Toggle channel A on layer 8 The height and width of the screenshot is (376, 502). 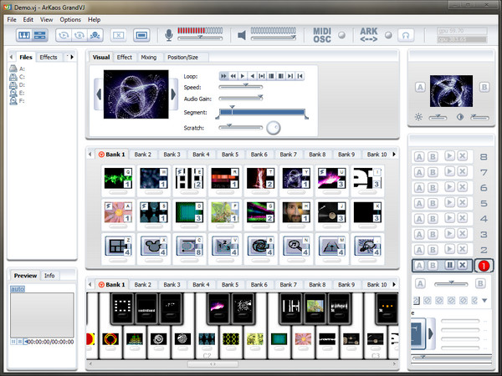(x=420, y=156)
